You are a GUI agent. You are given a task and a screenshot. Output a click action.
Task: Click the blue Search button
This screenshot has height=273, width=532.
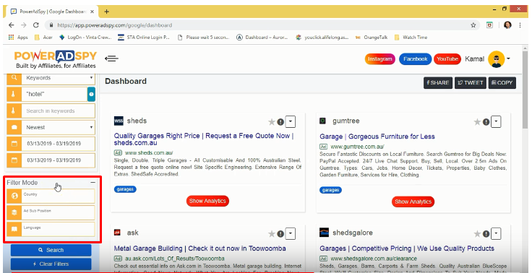pos(51,250)
